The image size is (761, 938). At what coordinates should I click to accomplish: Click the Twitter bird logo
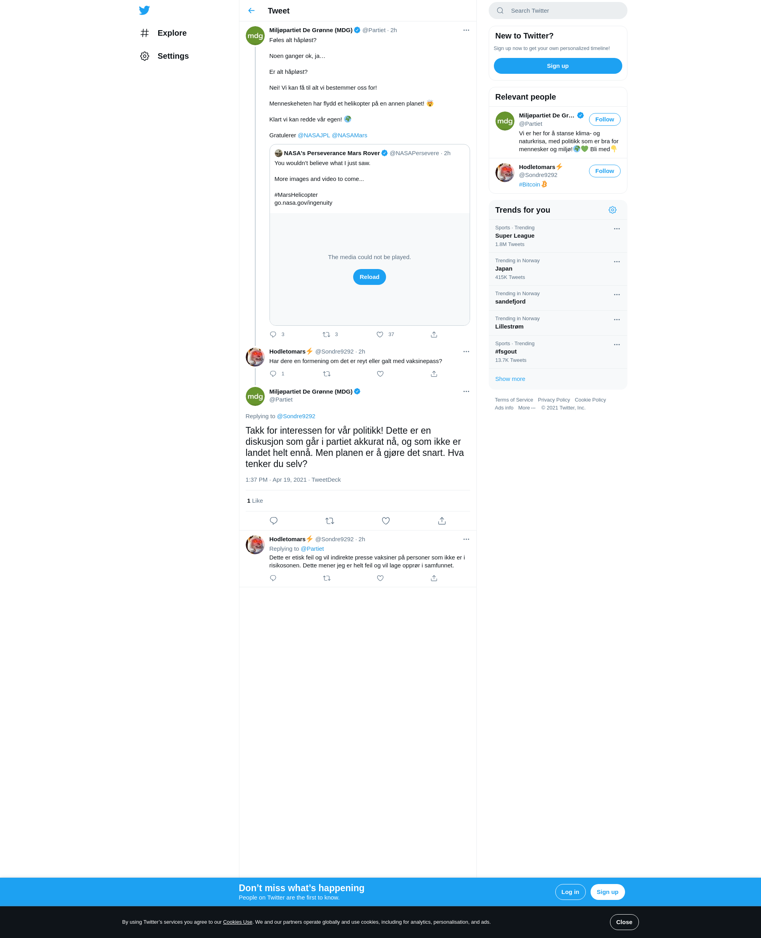(144, 10)
